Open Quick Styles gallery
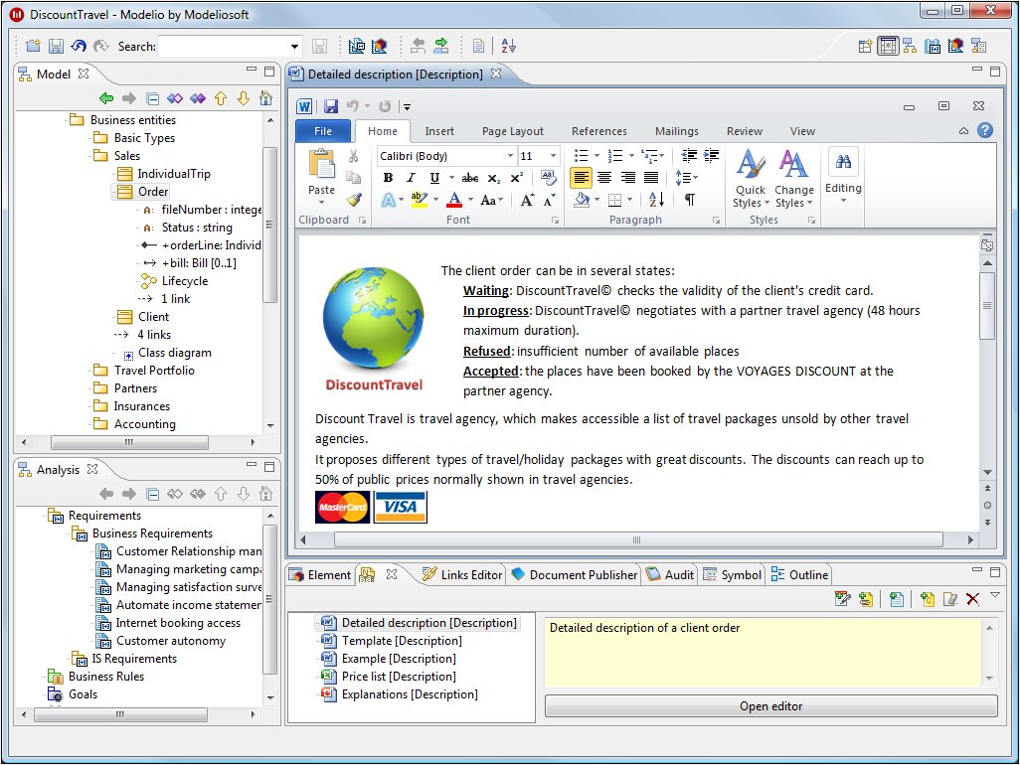Image resolution: width=1020 pixels, height=765 pixels. pyautogui.click(x=751, y=179)
